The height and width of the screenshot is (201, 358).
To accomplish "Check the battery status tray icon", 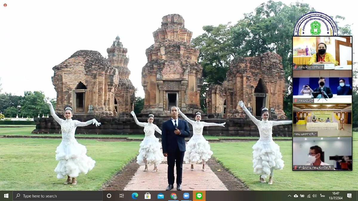I will pyautogui.click(x=302, y=196).
